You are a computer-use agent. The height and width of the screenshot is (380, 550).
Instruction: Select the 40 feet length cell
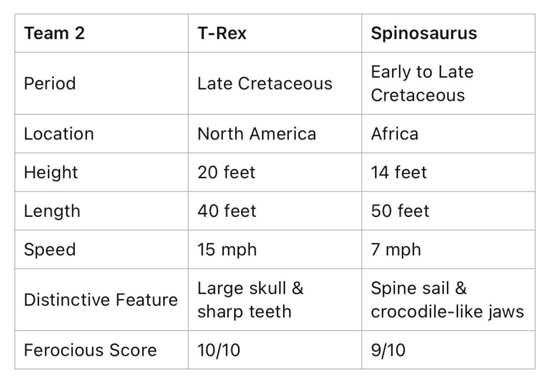(x=227, y=211)
